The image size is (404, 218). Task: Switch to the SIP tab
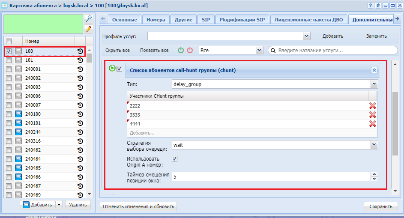205,20
